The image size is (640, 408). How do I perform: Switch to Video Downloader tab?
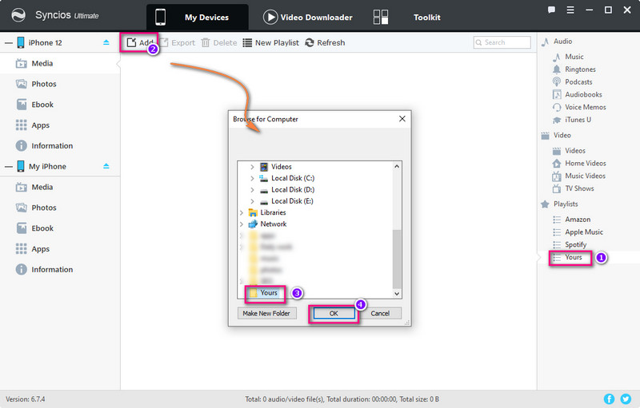coord(308,17)
